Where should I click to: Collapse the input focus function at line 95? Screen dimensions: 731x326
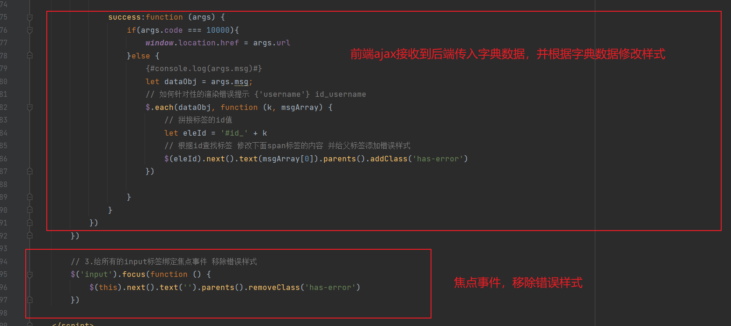coord(30,275)
